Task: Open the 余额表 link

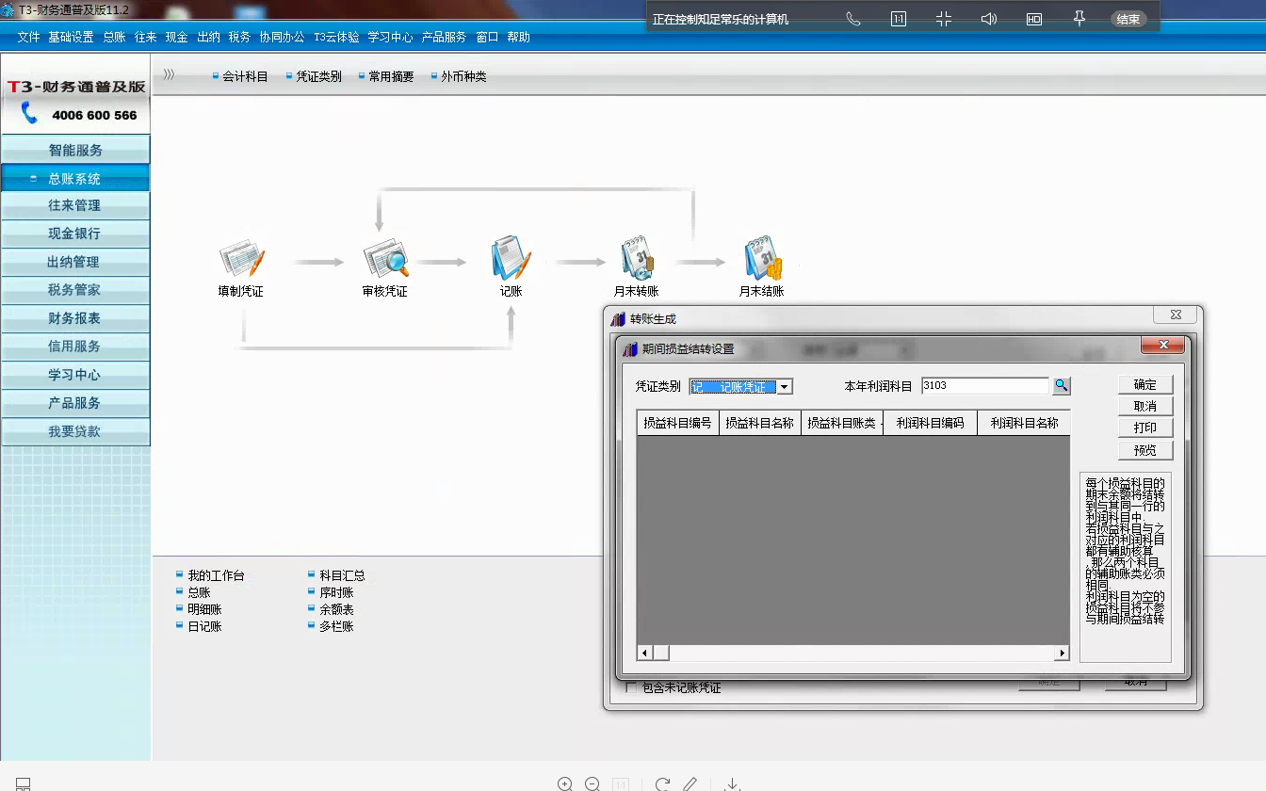Action: coord(336,609)
